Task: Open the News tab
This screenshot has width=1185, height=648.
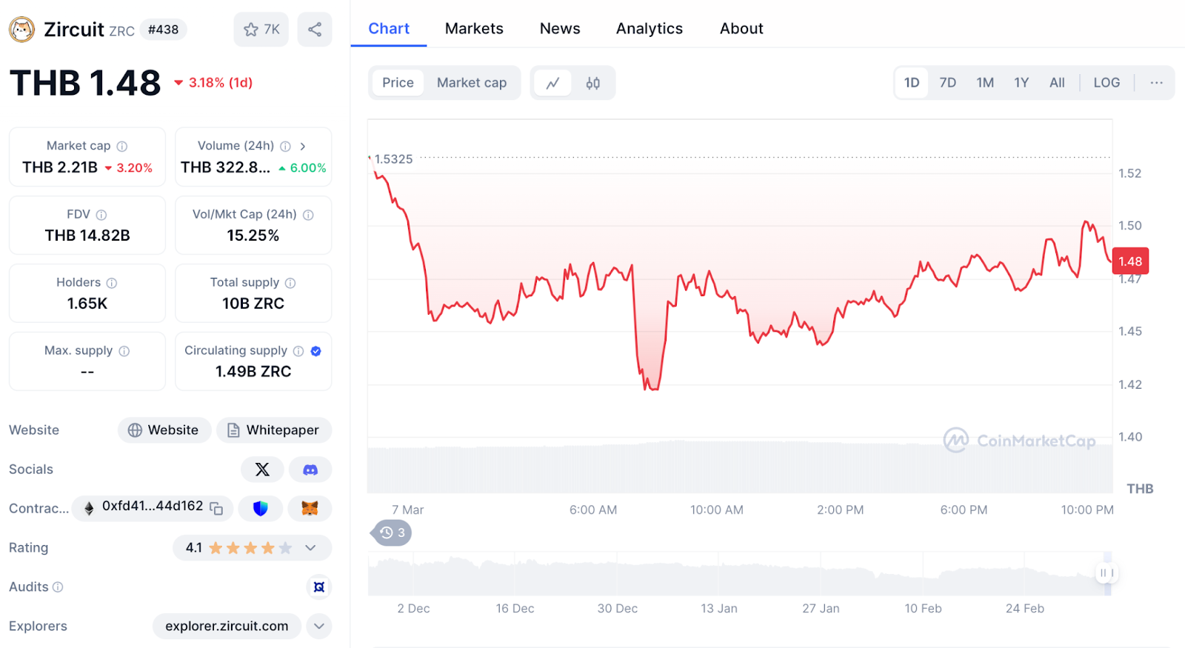Action: (x=560, y=29)
